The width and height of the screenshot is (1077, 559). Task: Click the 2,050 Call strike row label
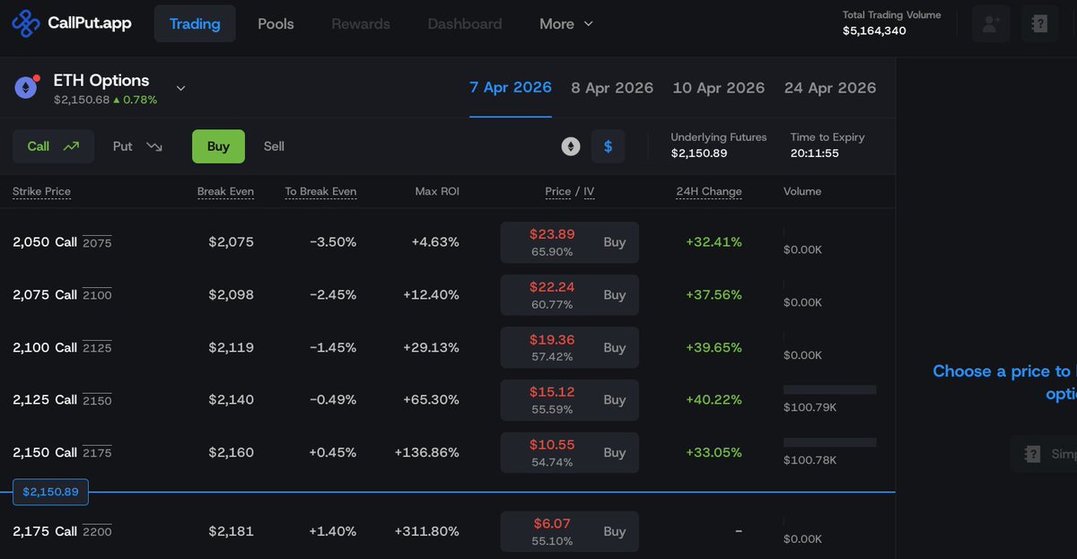pos(62,242)
